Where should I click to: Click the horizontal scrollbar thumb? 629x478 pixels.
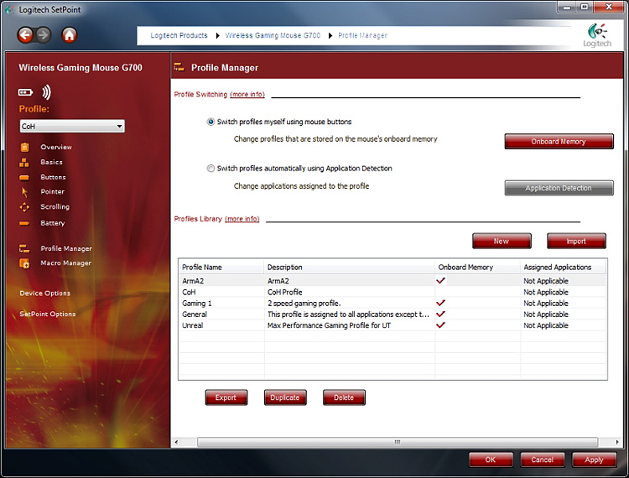coord(398,442)
